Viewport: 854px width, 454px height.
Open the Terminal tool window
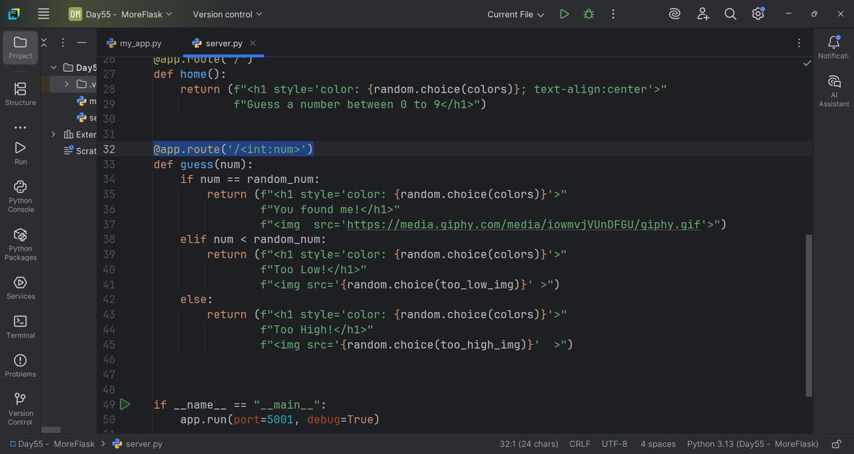(20, 327)
